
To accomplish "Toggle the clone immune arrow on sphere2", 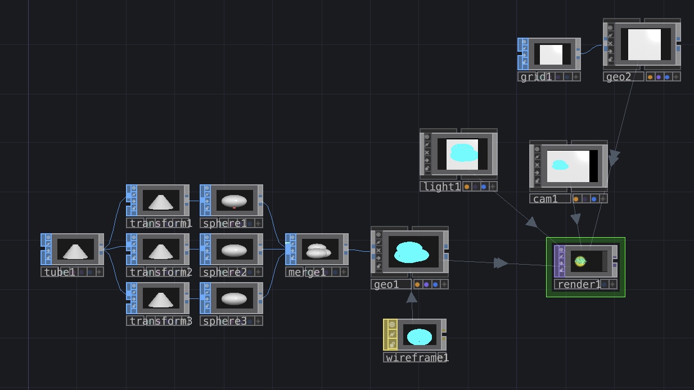I will click(x=207, y=252).
